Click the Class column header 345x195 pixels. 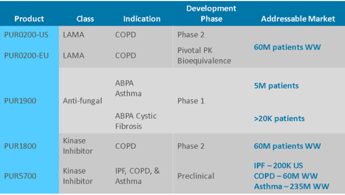click(85, 19)
